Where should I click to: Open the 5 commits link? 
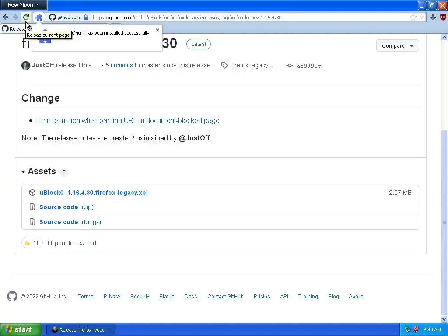[x=119, y=65]
